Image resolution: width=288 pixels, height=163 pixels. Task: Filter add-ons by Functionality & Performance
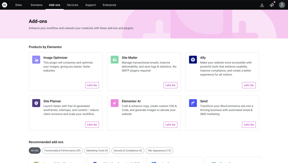[62, 151]
